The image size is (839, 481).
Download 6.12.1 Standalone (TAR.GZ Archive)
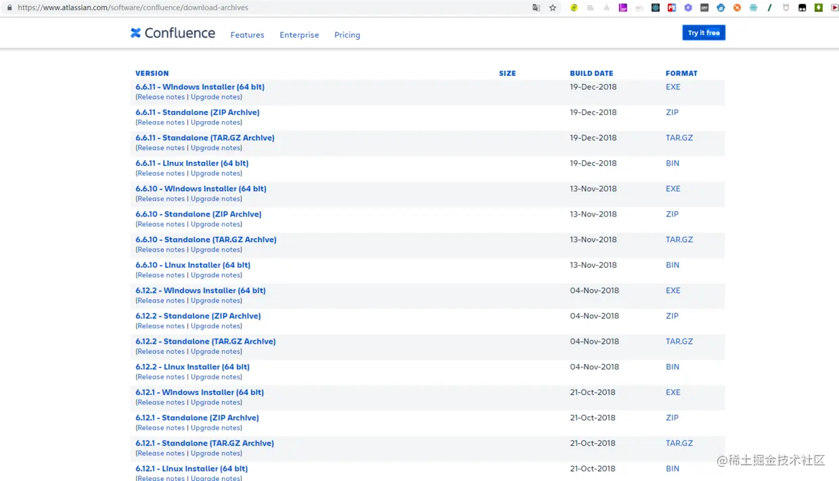[x=204, y=443]
